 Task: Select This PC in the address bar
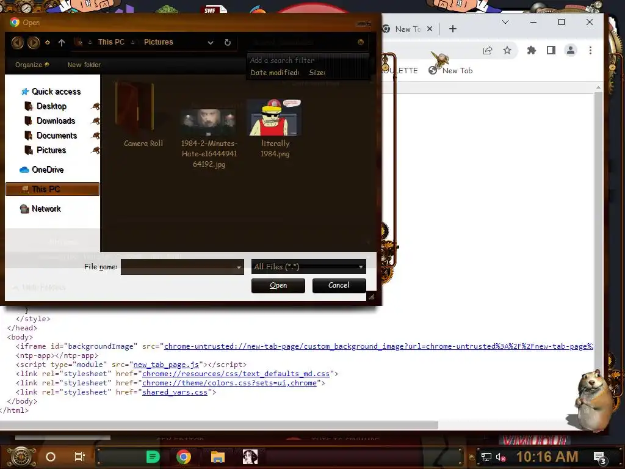pos(111,42)
